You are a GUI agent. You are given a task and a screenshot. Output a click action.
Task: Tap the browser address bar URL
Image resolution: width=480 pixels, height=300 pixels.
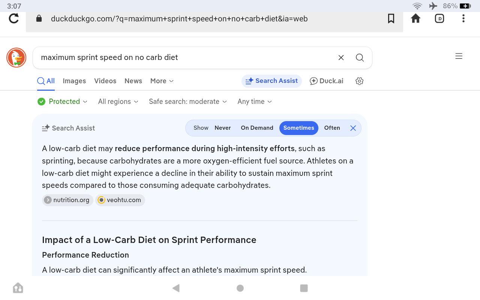coord(179,19)
